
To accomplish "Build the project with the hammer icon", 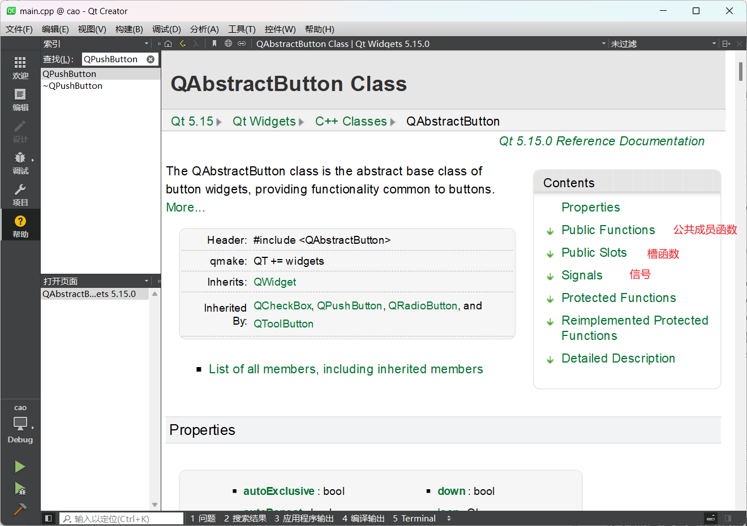I will pos(20,508).
